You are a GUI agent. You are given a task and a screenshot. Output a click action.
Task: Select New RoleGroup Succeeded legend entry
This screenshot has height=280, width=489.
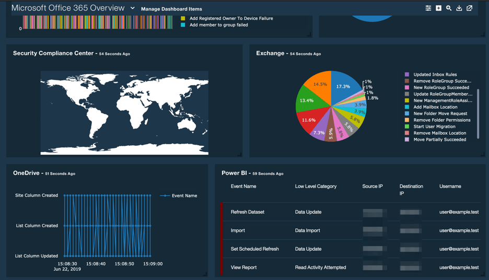click(441, 88)
